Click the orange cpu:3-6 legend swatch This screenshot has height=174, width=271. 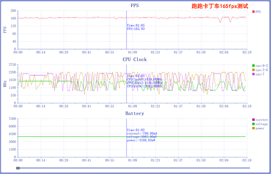click(x=253, y=70)
